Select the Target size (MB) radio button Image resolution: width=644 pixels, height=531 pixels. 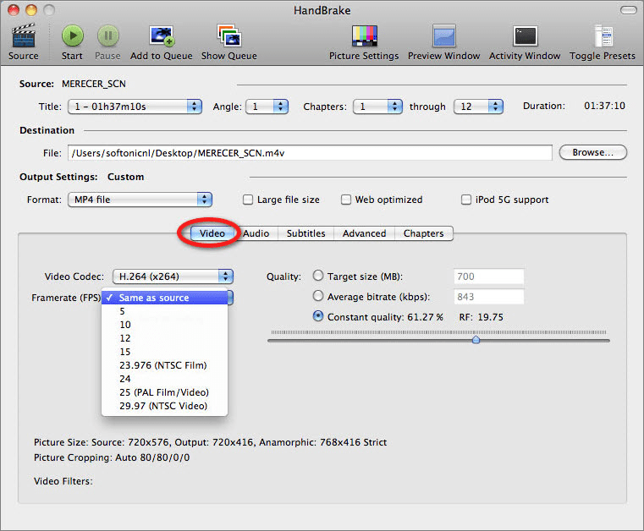click(318, 276)
